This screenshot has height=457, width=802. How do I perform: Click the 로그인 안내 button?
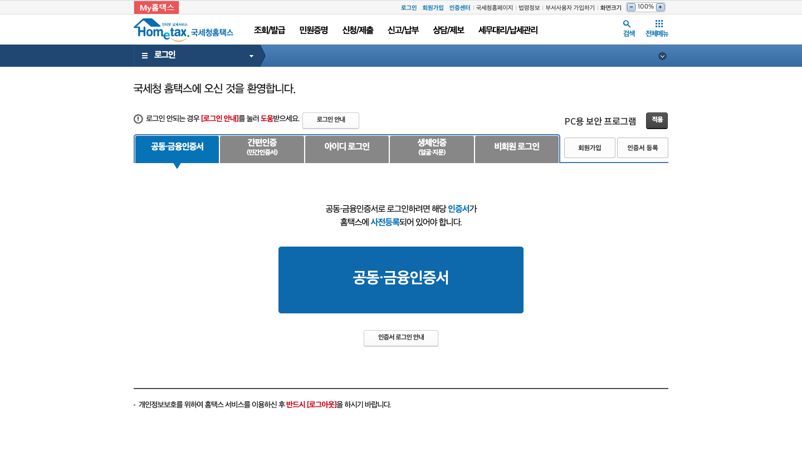pos(330,120)
